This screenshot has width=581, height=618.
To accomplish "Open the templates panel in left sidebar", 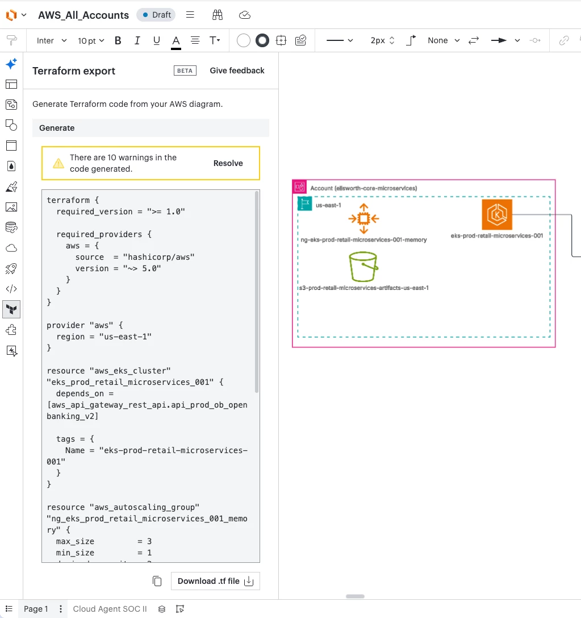I will [x=11, y=84].
